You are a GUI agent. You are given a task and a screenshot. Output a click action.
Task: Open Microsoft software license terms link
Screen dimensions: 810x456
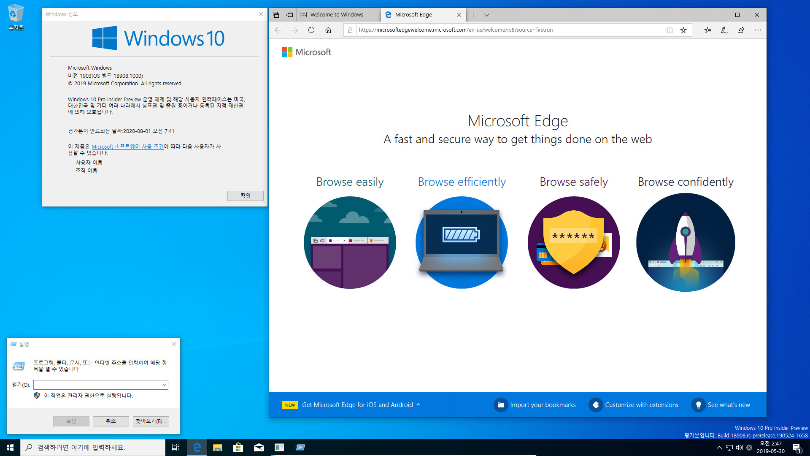tap(127, 147)
